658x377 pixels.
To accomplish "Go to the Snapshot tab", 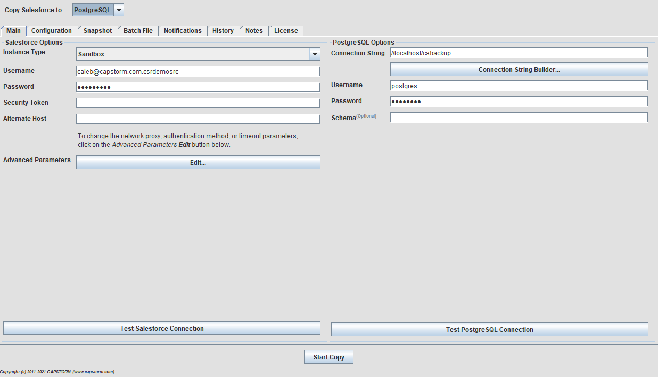I will pos(98,31).
